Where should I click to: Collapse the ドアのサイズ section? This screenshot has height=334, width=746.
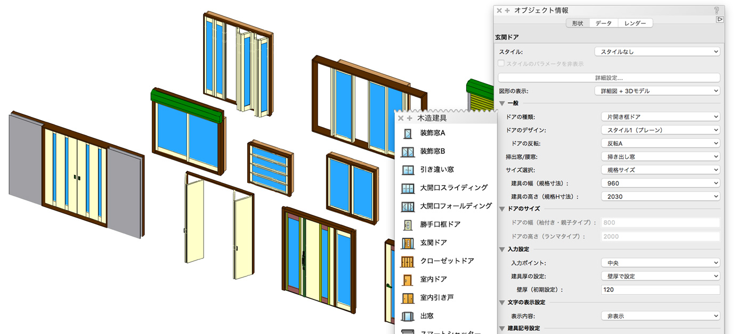(x=502, y=209)
